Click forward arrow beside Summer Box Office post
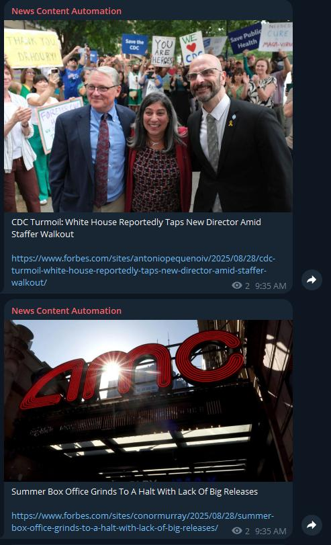331x545 pixels. point(312,525)
